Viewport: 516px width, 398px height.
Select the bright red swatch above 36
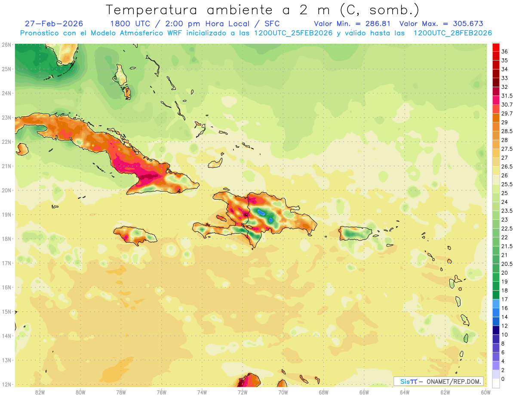tap(496, 47)
